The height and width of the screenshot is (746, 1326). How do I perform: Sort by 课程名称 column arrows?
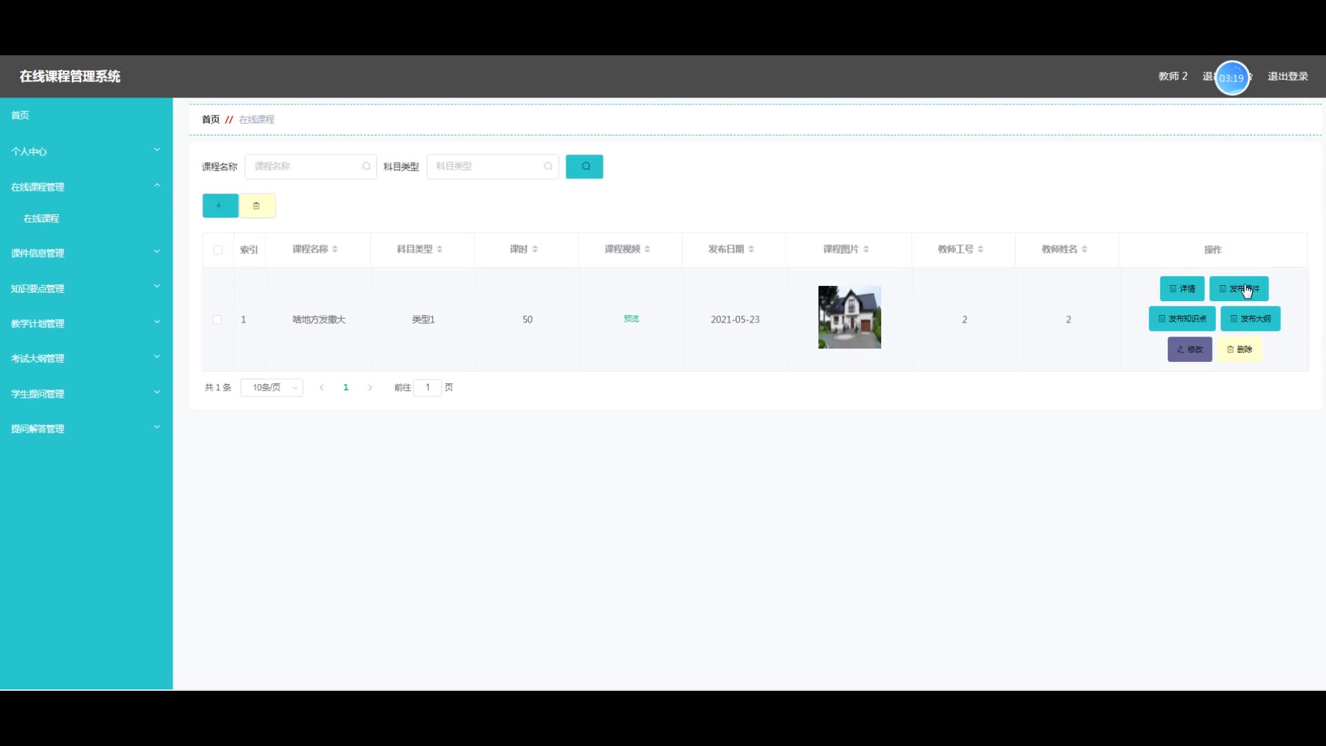(335, 249)
